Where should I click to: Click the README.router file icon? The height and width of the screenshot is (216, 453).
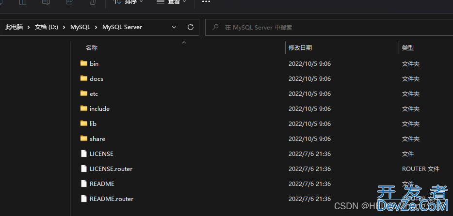click(x=84, y=199)
